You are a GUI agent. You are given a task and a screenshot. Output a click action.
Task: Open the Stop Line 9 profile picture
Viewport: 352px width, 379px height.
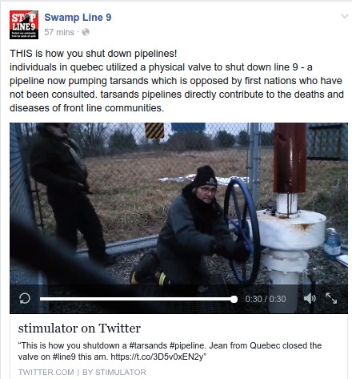[x=24, y=25]
